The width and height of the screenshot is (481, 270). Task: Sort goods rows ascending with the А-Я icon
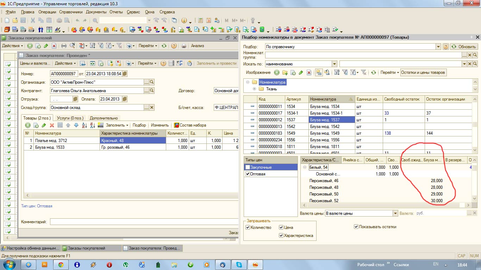coord(85,125)
